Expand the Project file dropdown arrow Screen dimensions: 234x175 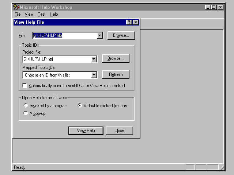pyautogui.click(x=94, y=59)
